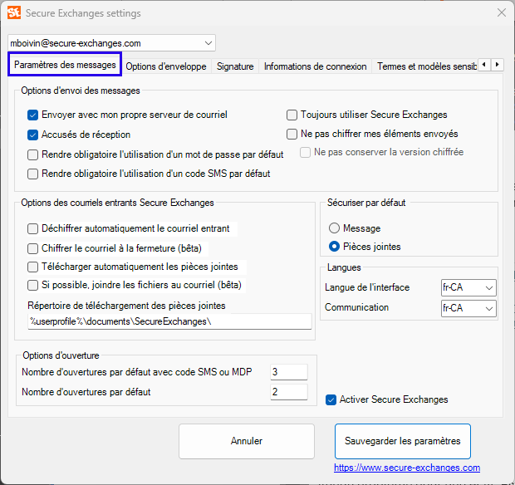Screen dimensions: 515x485
Task: Open the Communication language dropdown
Action: (x=468, y=308)
